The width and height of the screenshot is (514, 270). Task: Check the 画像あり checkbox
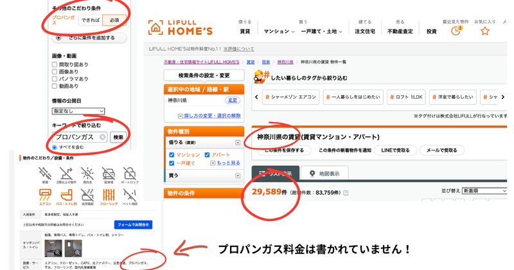[x=55, y=71]
